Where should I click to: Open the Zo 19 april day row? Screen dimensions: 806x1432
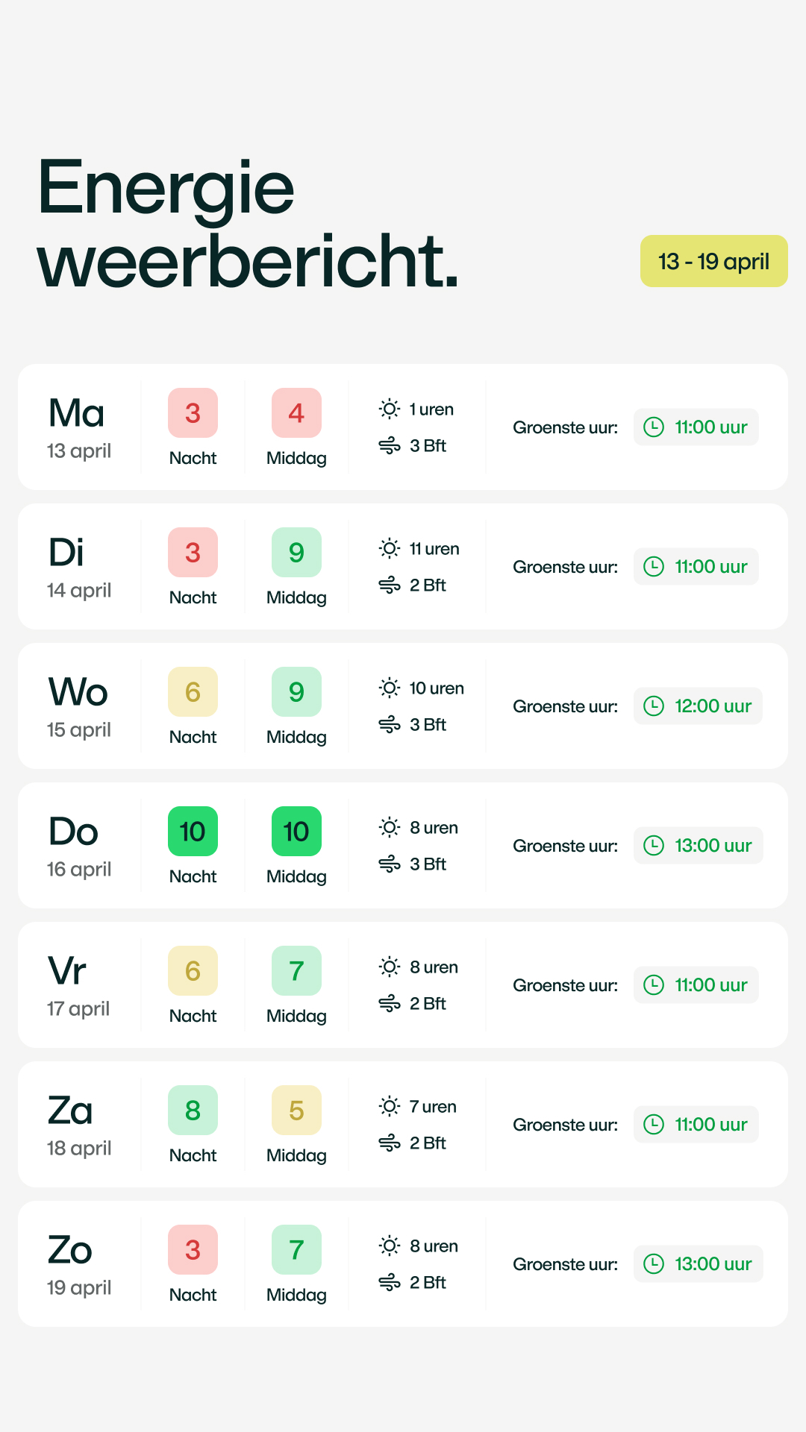coord(79,1264)
